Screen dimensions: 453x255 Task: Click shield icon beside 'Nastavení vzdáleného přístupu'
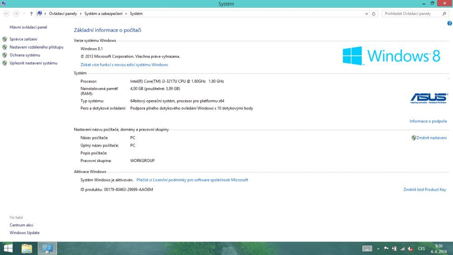coord(5,47)
